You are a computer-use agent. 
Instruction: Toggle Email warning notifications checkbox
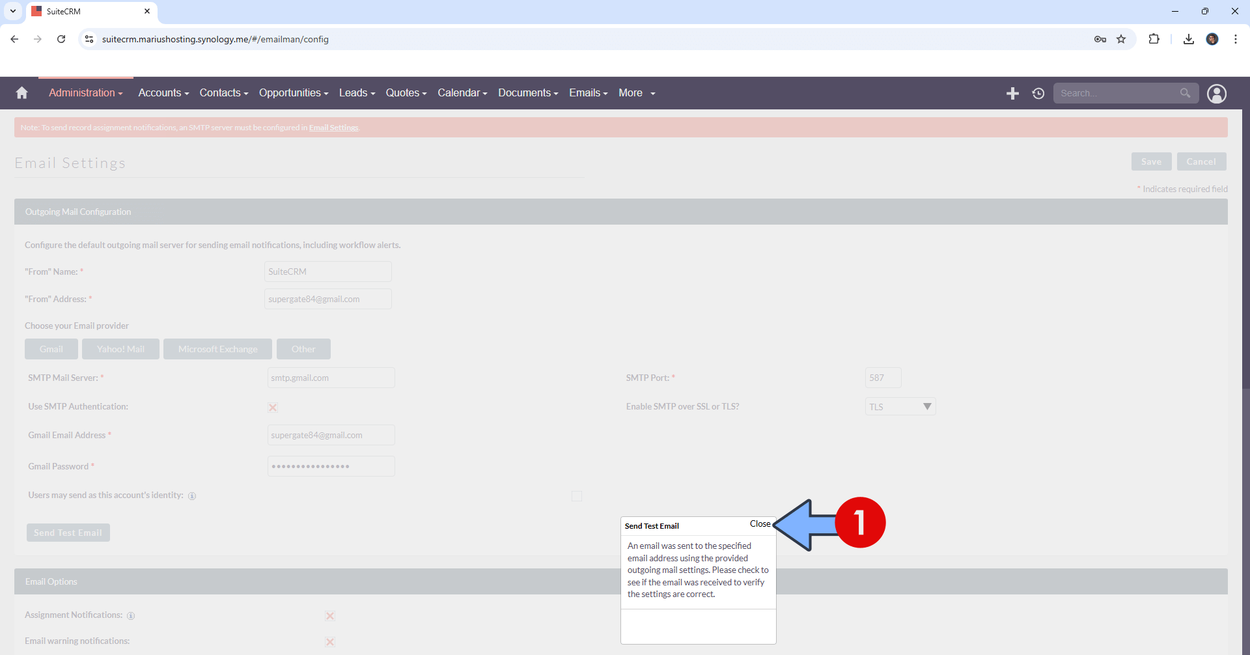click(x=330, y=642)
